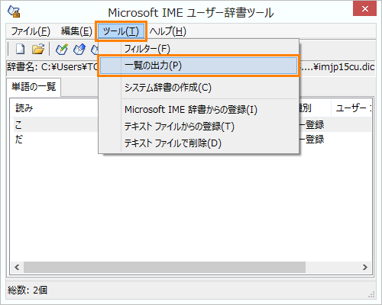Close the ツール(T) menu
This screenshot has width=382, height=305.
121,31
